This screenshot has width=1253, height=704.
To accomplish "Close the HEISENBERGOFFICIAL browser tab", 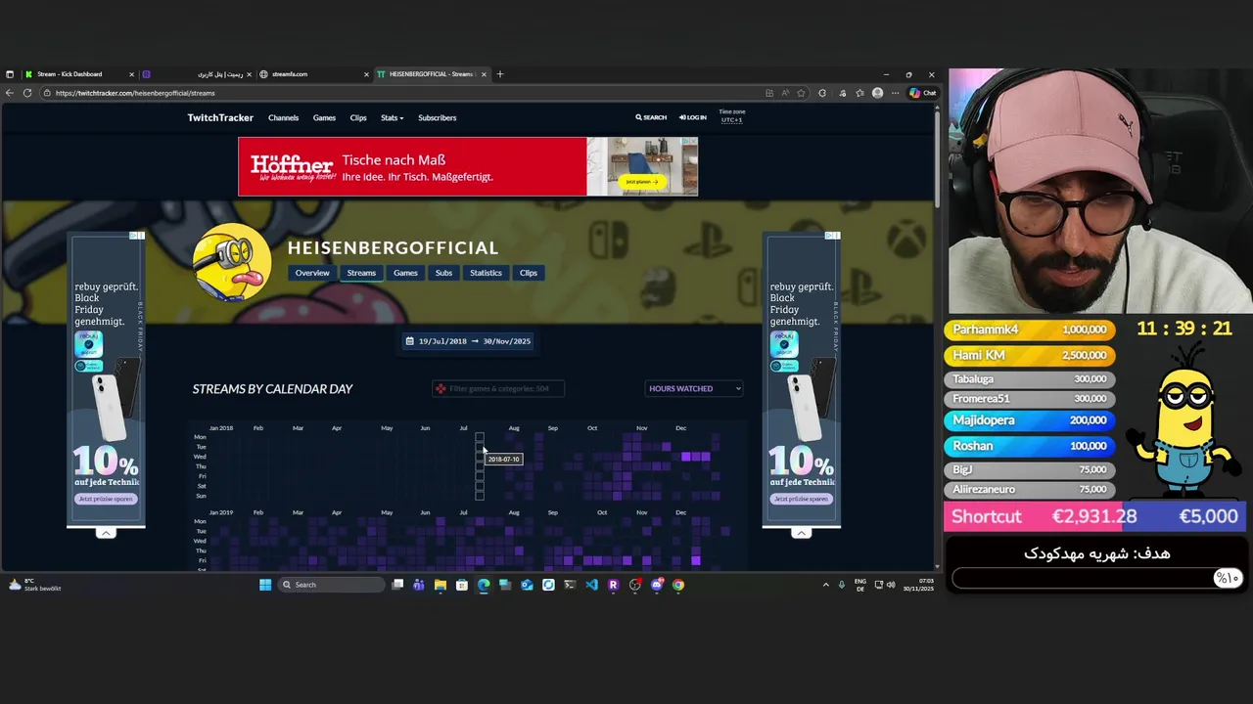I will coord(485,74).
